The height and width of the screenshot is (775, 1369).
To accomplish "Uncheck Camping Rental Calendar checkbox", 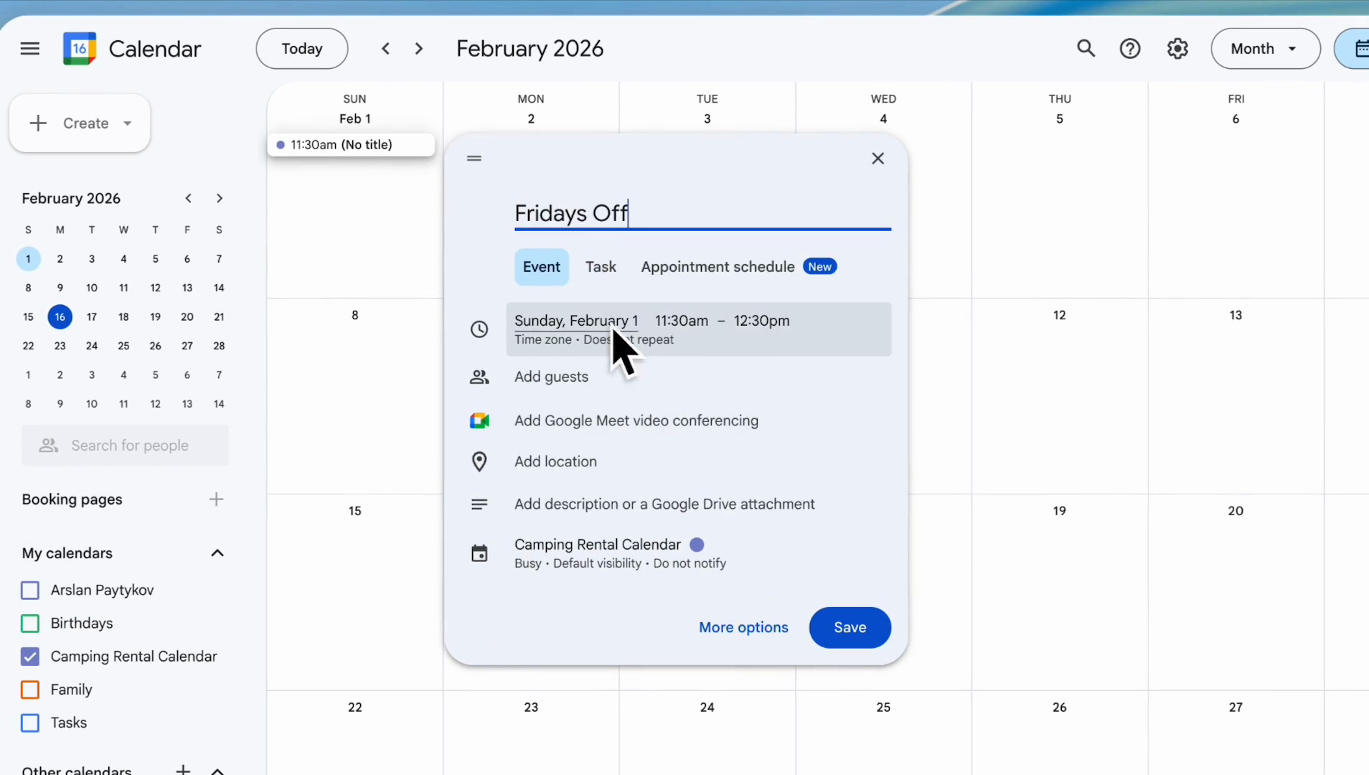I will tap(30, 657).
